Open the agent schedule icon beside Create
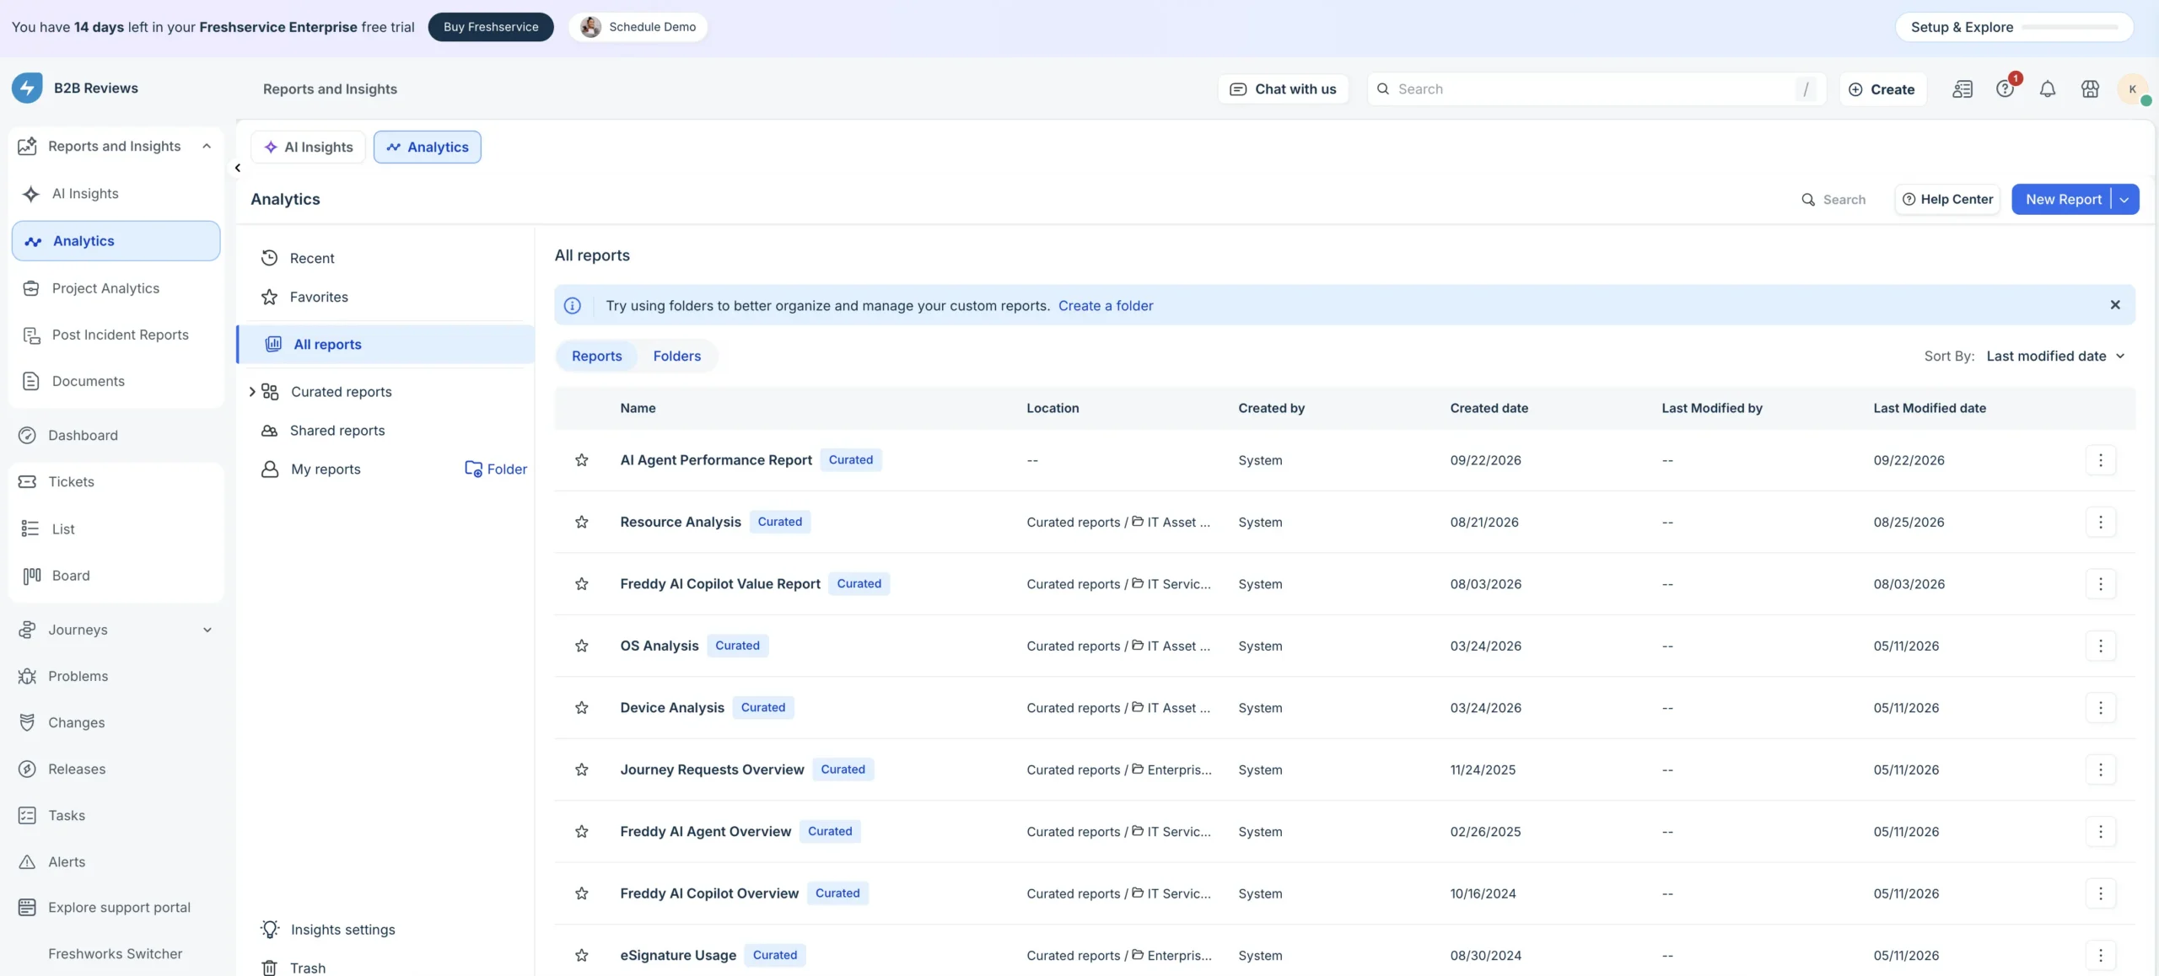This screenshot has width=2159, height=976. 1962,89
